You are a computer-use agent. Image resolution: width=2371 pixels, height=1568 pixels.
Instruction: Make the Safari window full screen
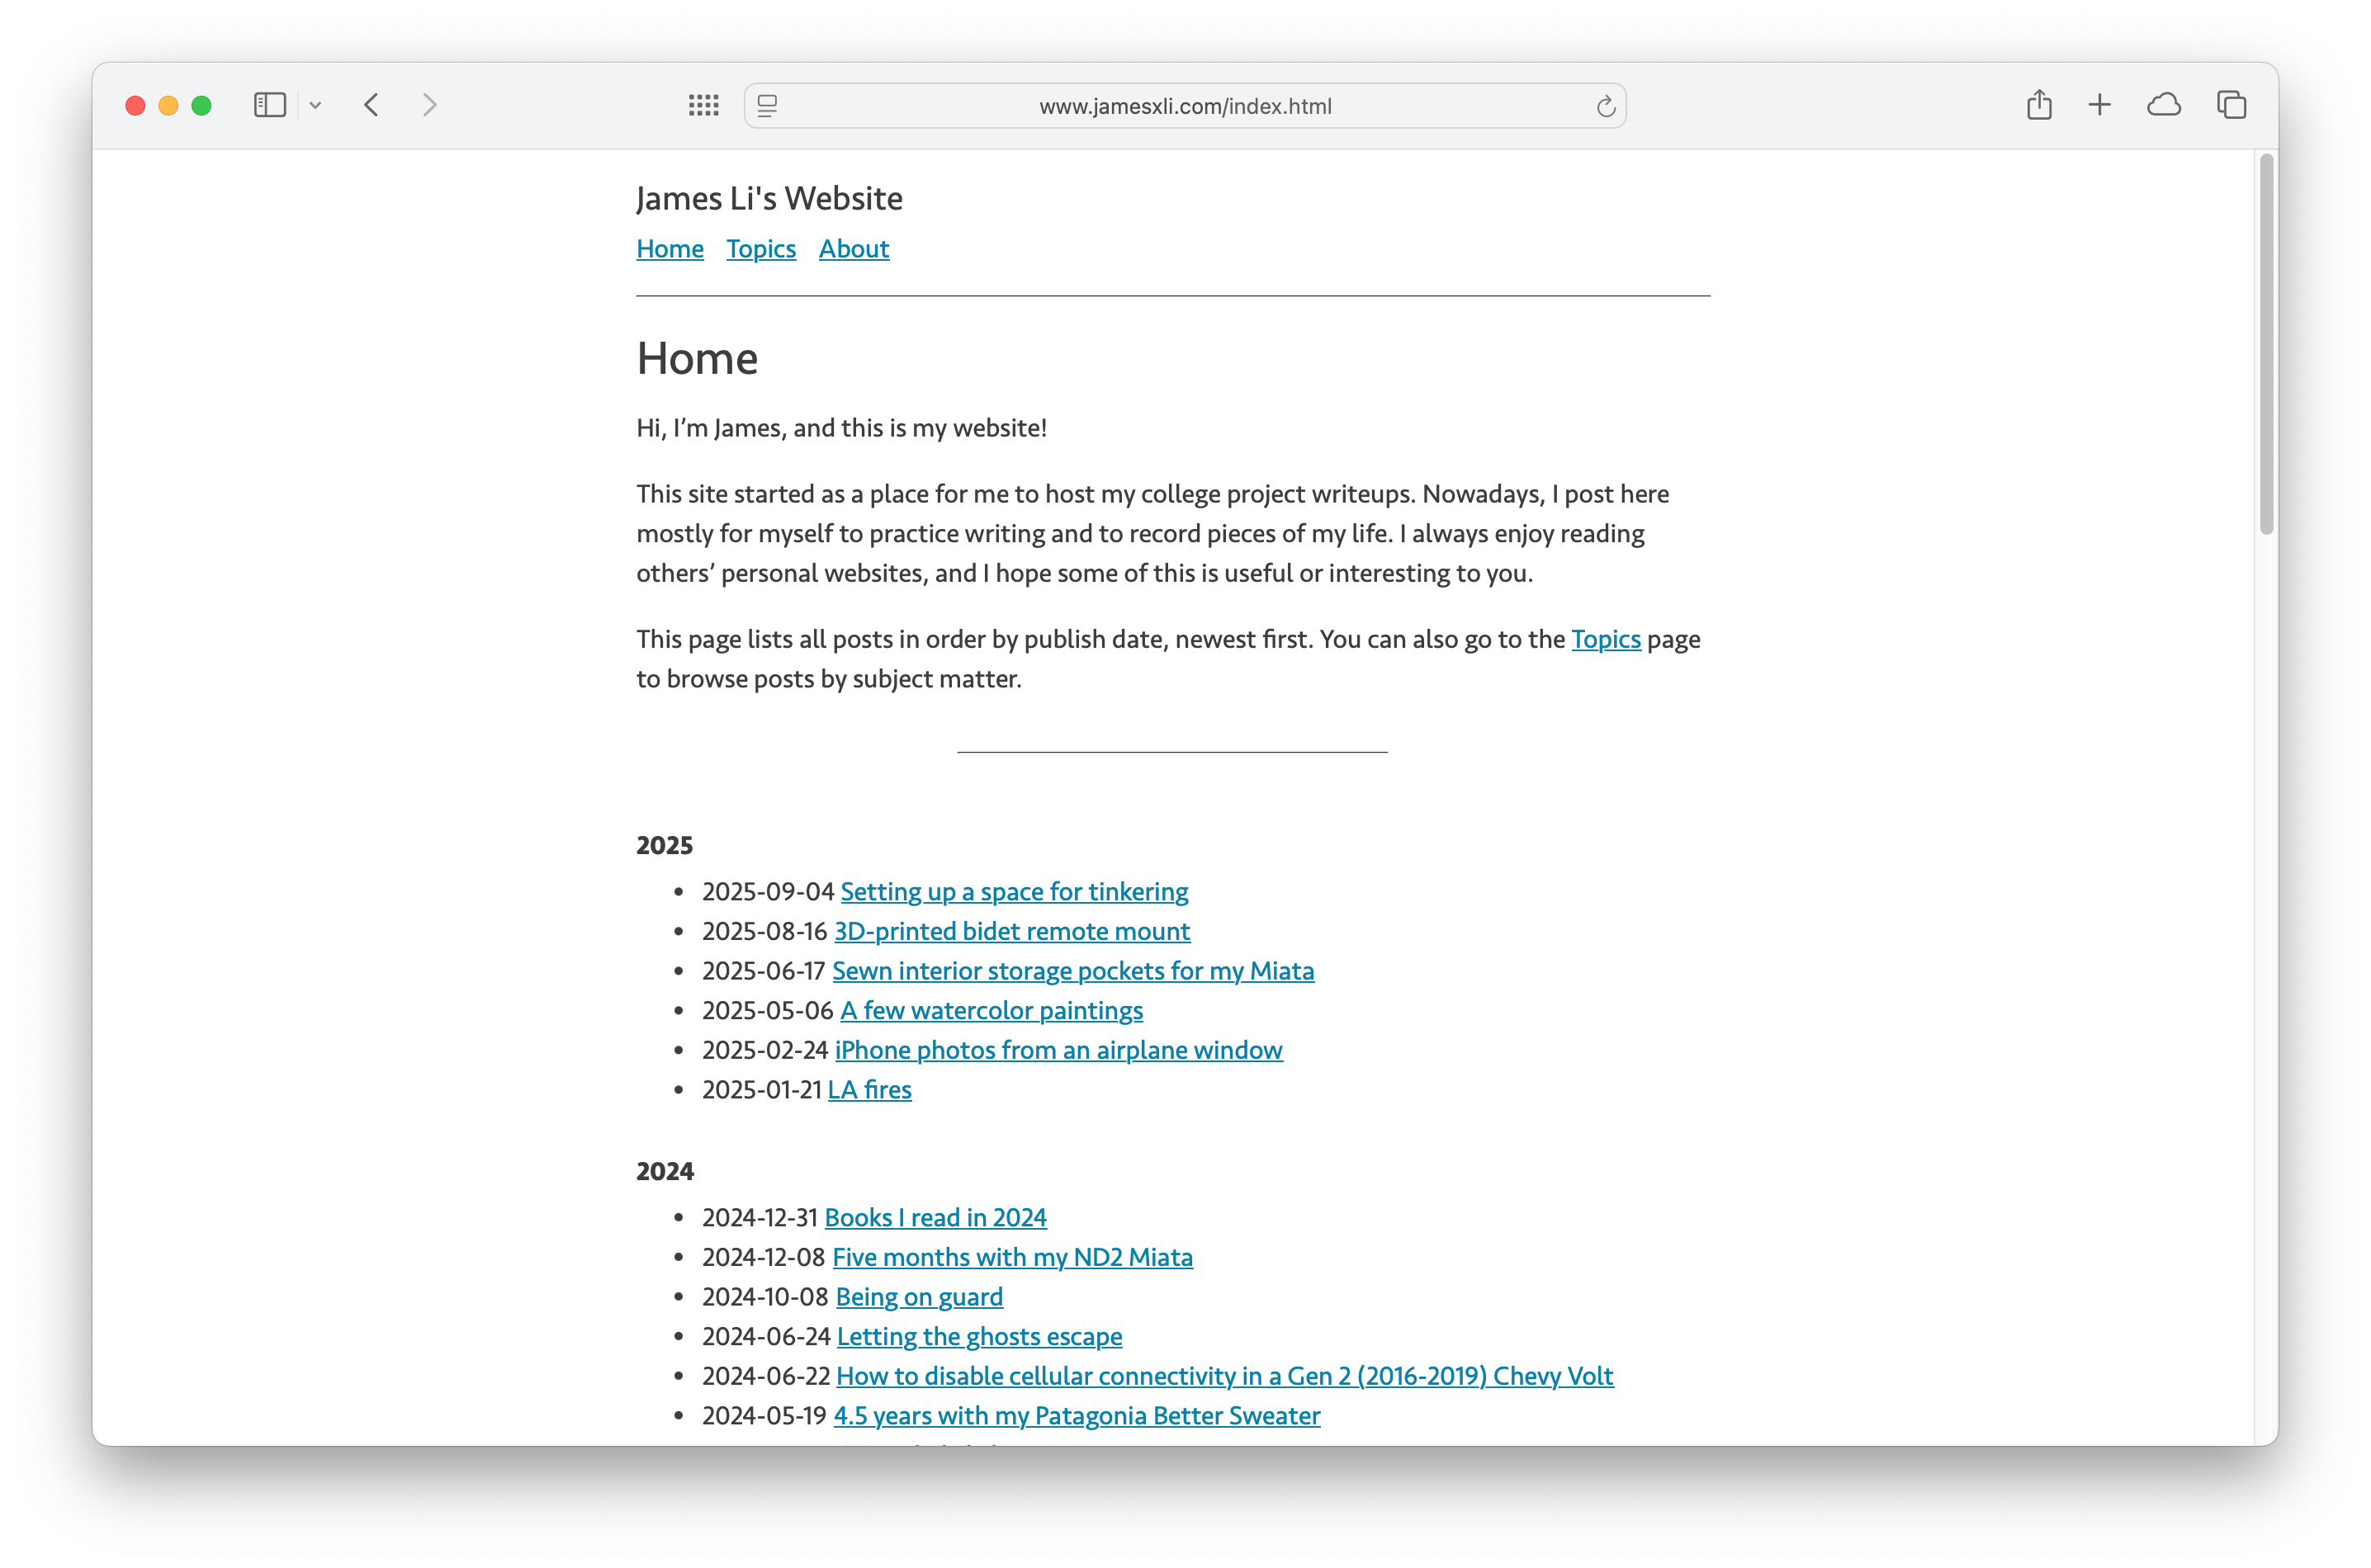click(x=202, y=105)
